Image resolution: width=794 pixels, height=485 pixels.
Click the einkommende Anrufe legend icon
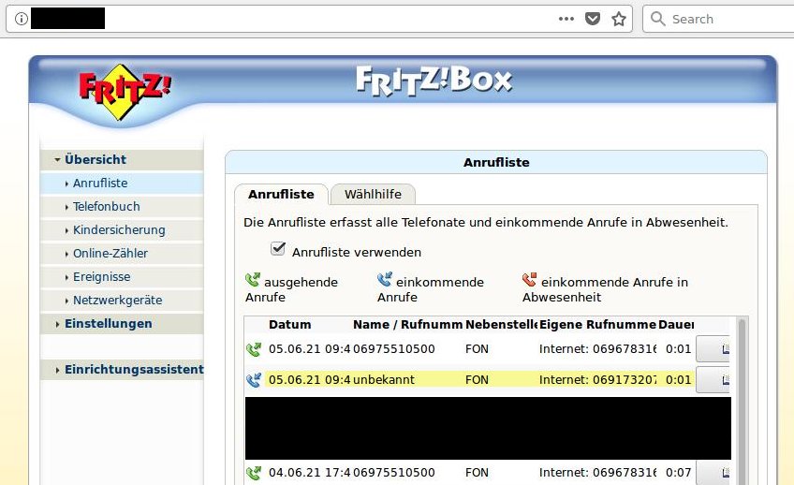tap(384, 279)
